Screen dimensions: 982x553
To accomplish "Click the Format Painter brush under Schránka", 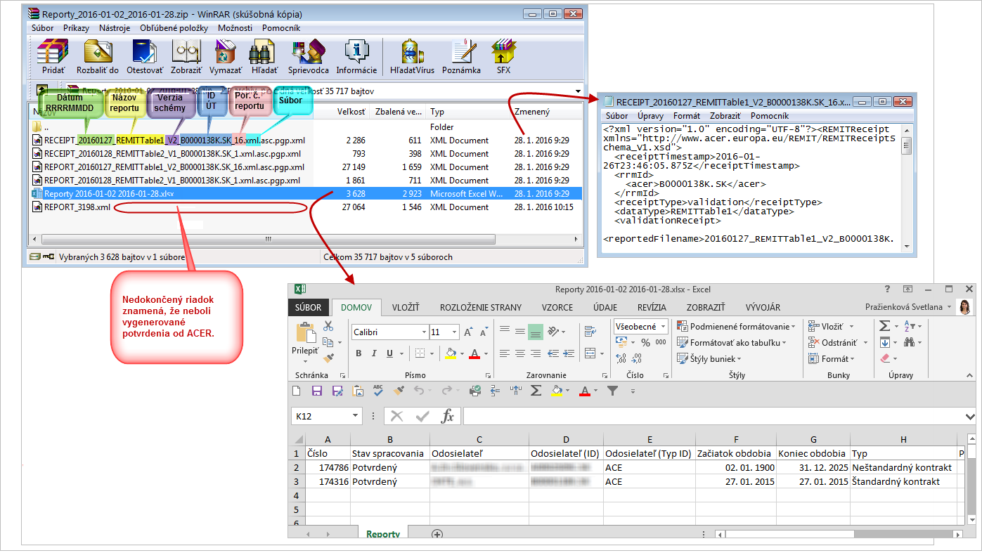I will [x=328, y=358].
